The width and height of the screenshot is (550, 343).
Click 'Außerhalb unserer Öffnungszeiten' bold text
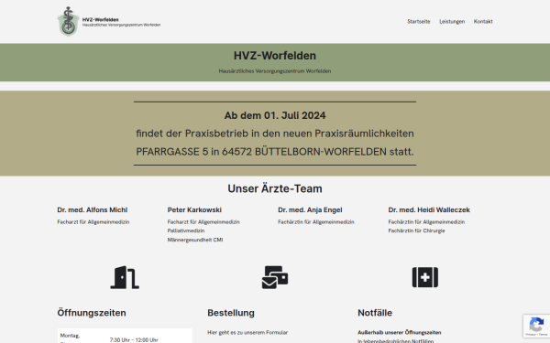click(400, 333)
